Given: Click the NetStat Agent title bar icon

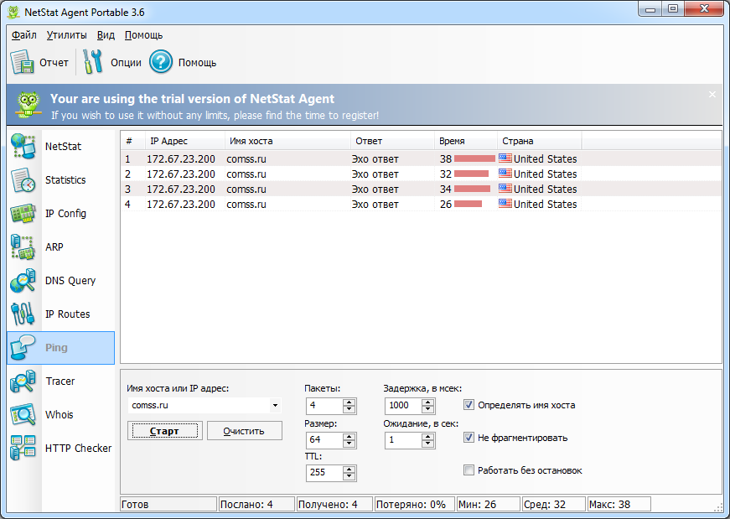Looking at the screenshot, I should pyautogui.click(x=13, y=12).
